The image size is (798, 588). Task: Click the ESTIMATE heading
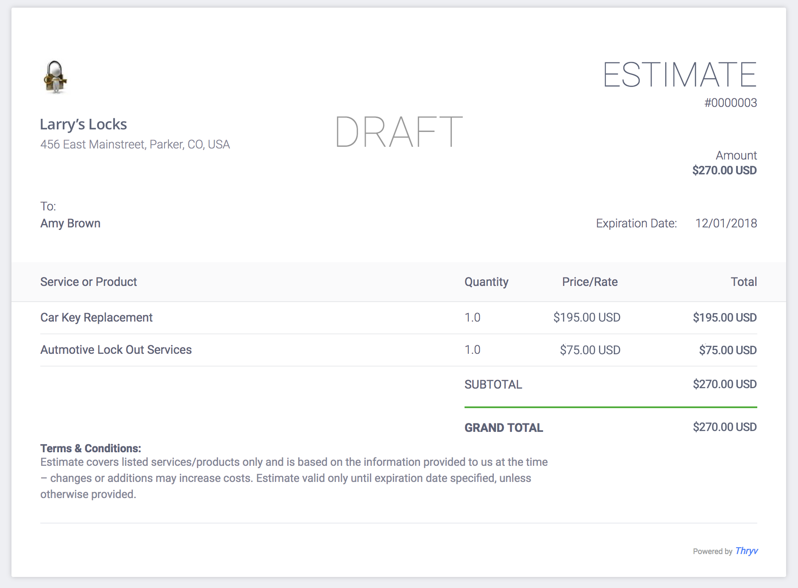point(680,75)
